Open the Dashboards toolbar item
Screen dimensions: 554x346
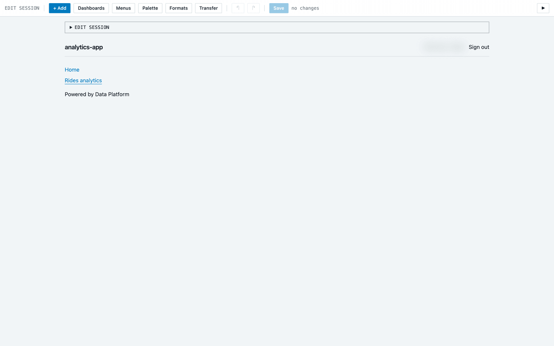tap(91, 8)
